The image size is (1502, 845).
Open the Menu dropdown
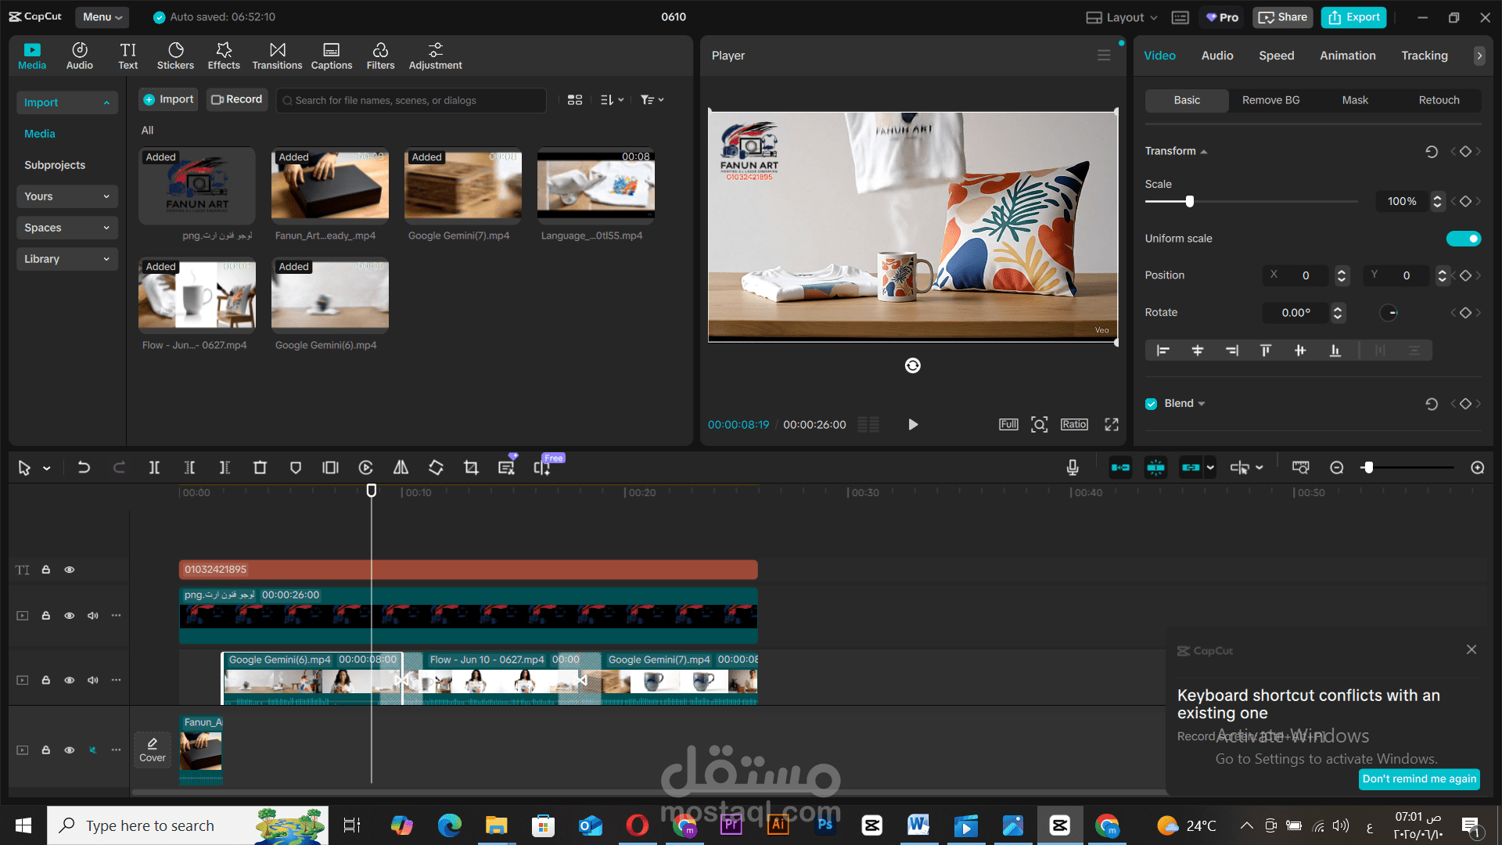pyautogui.click(x=102, y=16)
